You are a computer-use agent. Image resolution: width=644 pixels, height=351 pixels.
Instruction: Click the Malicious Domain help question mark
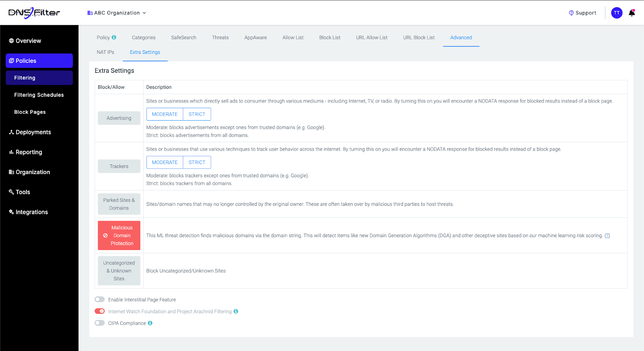pyautogui.click(x=607, y=236)
